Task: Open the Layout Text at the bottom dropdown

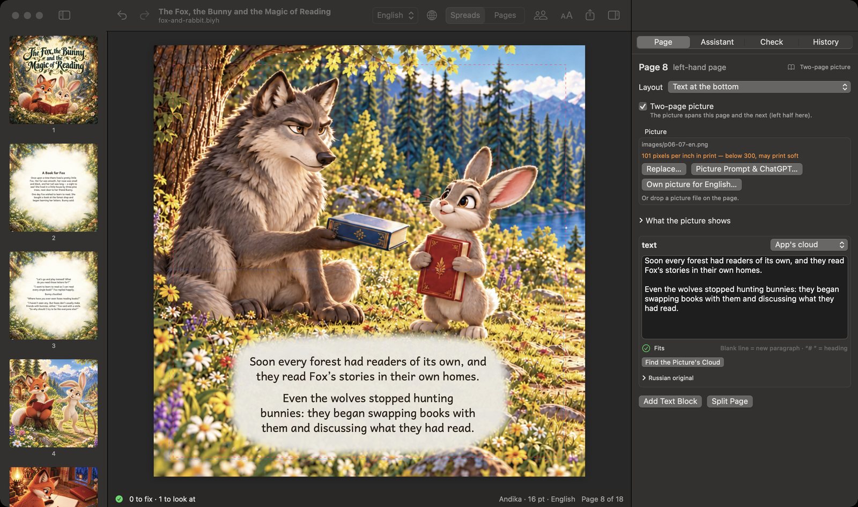Action: click(759, 87)
